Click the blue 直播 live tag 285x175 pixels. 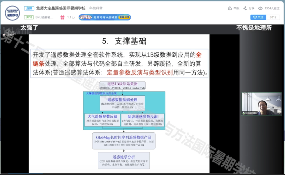[29, 8]
